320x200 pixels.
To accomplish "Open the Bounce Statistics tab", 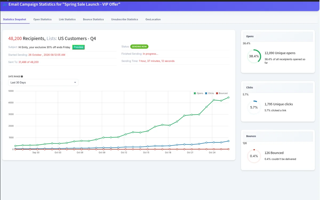I will 93,19.
